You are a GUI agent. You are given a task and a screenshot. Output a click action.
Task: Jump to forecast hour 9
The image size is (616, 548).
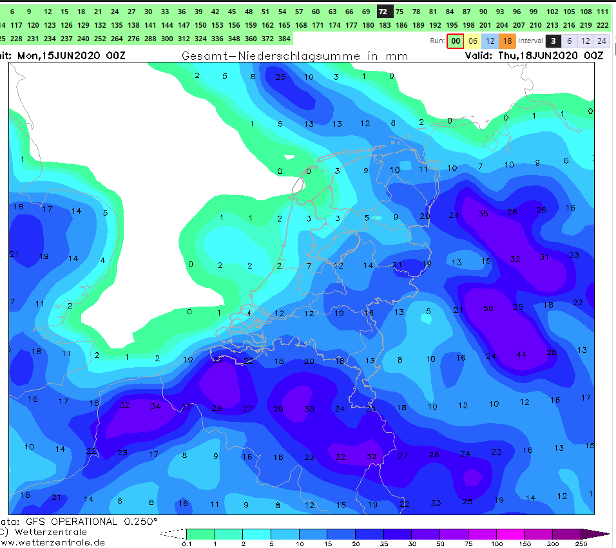pos(29,12)
